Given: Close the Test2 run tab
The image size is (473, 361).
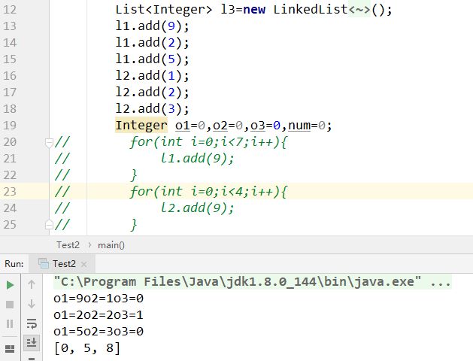Looking at the screenshot, I should (x=84, y=265).
